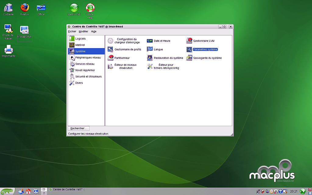Switch to virtual desktop 2
The height and width of the screenshot is (195, 312).
point(44,193)
